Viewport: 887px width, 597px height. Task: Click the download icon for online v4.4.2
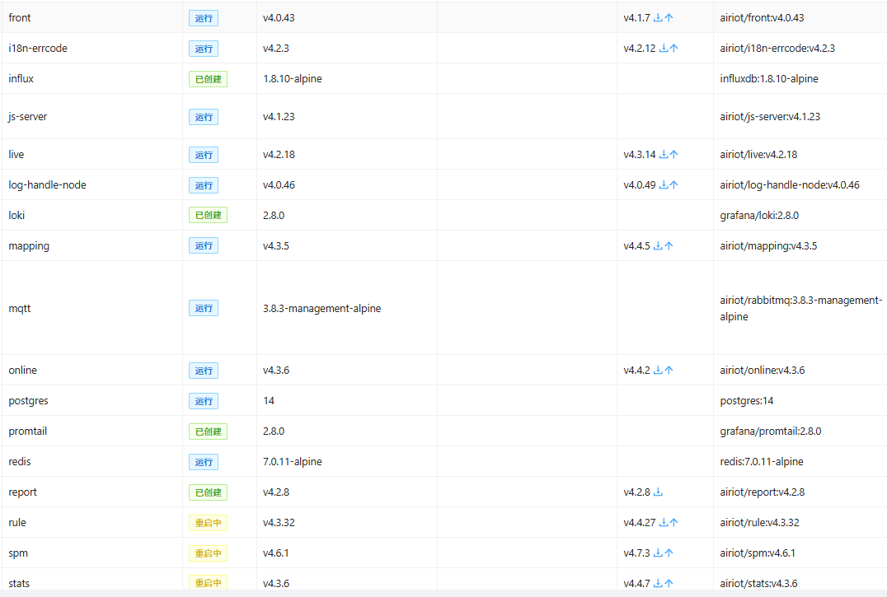point(658,370)
